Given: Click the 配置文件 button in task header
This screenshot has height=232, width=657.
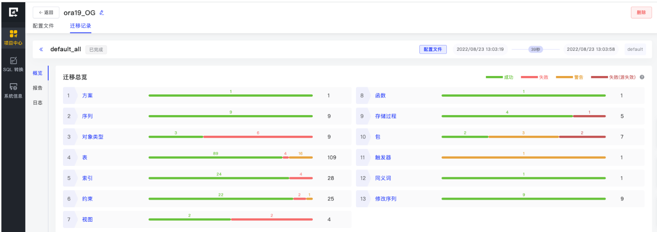Looking at the screenshot, I should click(x=433, y=49).
